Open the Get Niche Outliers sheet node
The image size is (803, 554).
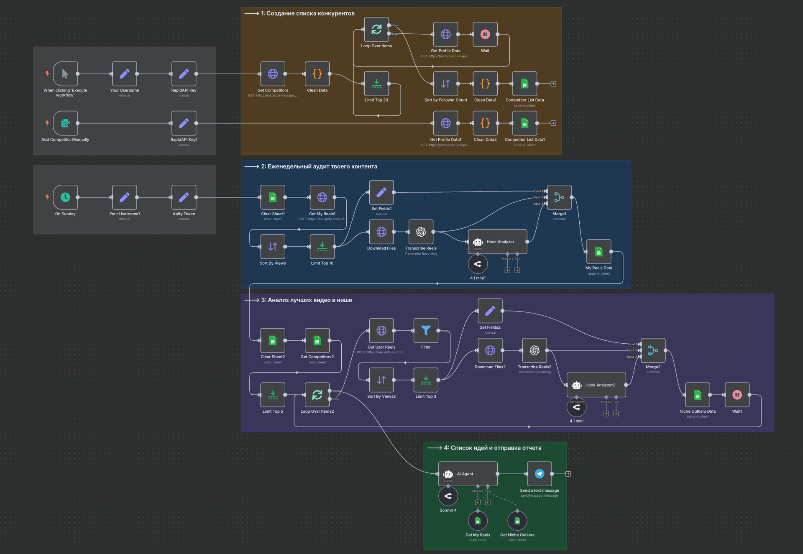click(x=517, y=521)
